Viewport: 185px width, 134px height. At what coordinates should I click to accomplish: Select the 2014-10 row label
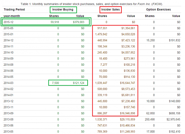[8, 52]
